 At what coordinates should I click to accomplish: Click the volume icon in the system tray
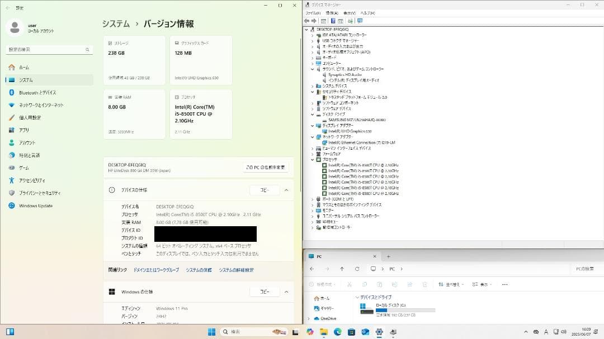coord(564,332)
